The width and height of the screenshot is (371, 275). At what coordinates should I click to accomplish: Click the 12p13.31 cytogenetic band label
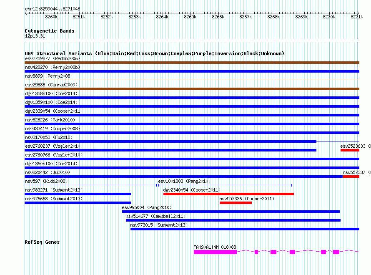pos(35,36)
